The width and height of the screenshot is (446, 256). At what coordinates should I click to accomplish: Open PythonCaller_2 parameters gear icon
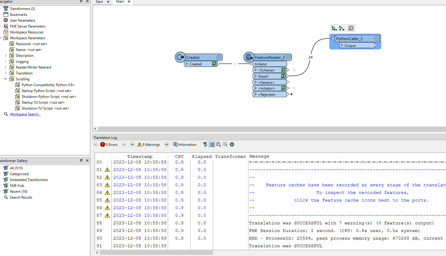tap(376, 38)
